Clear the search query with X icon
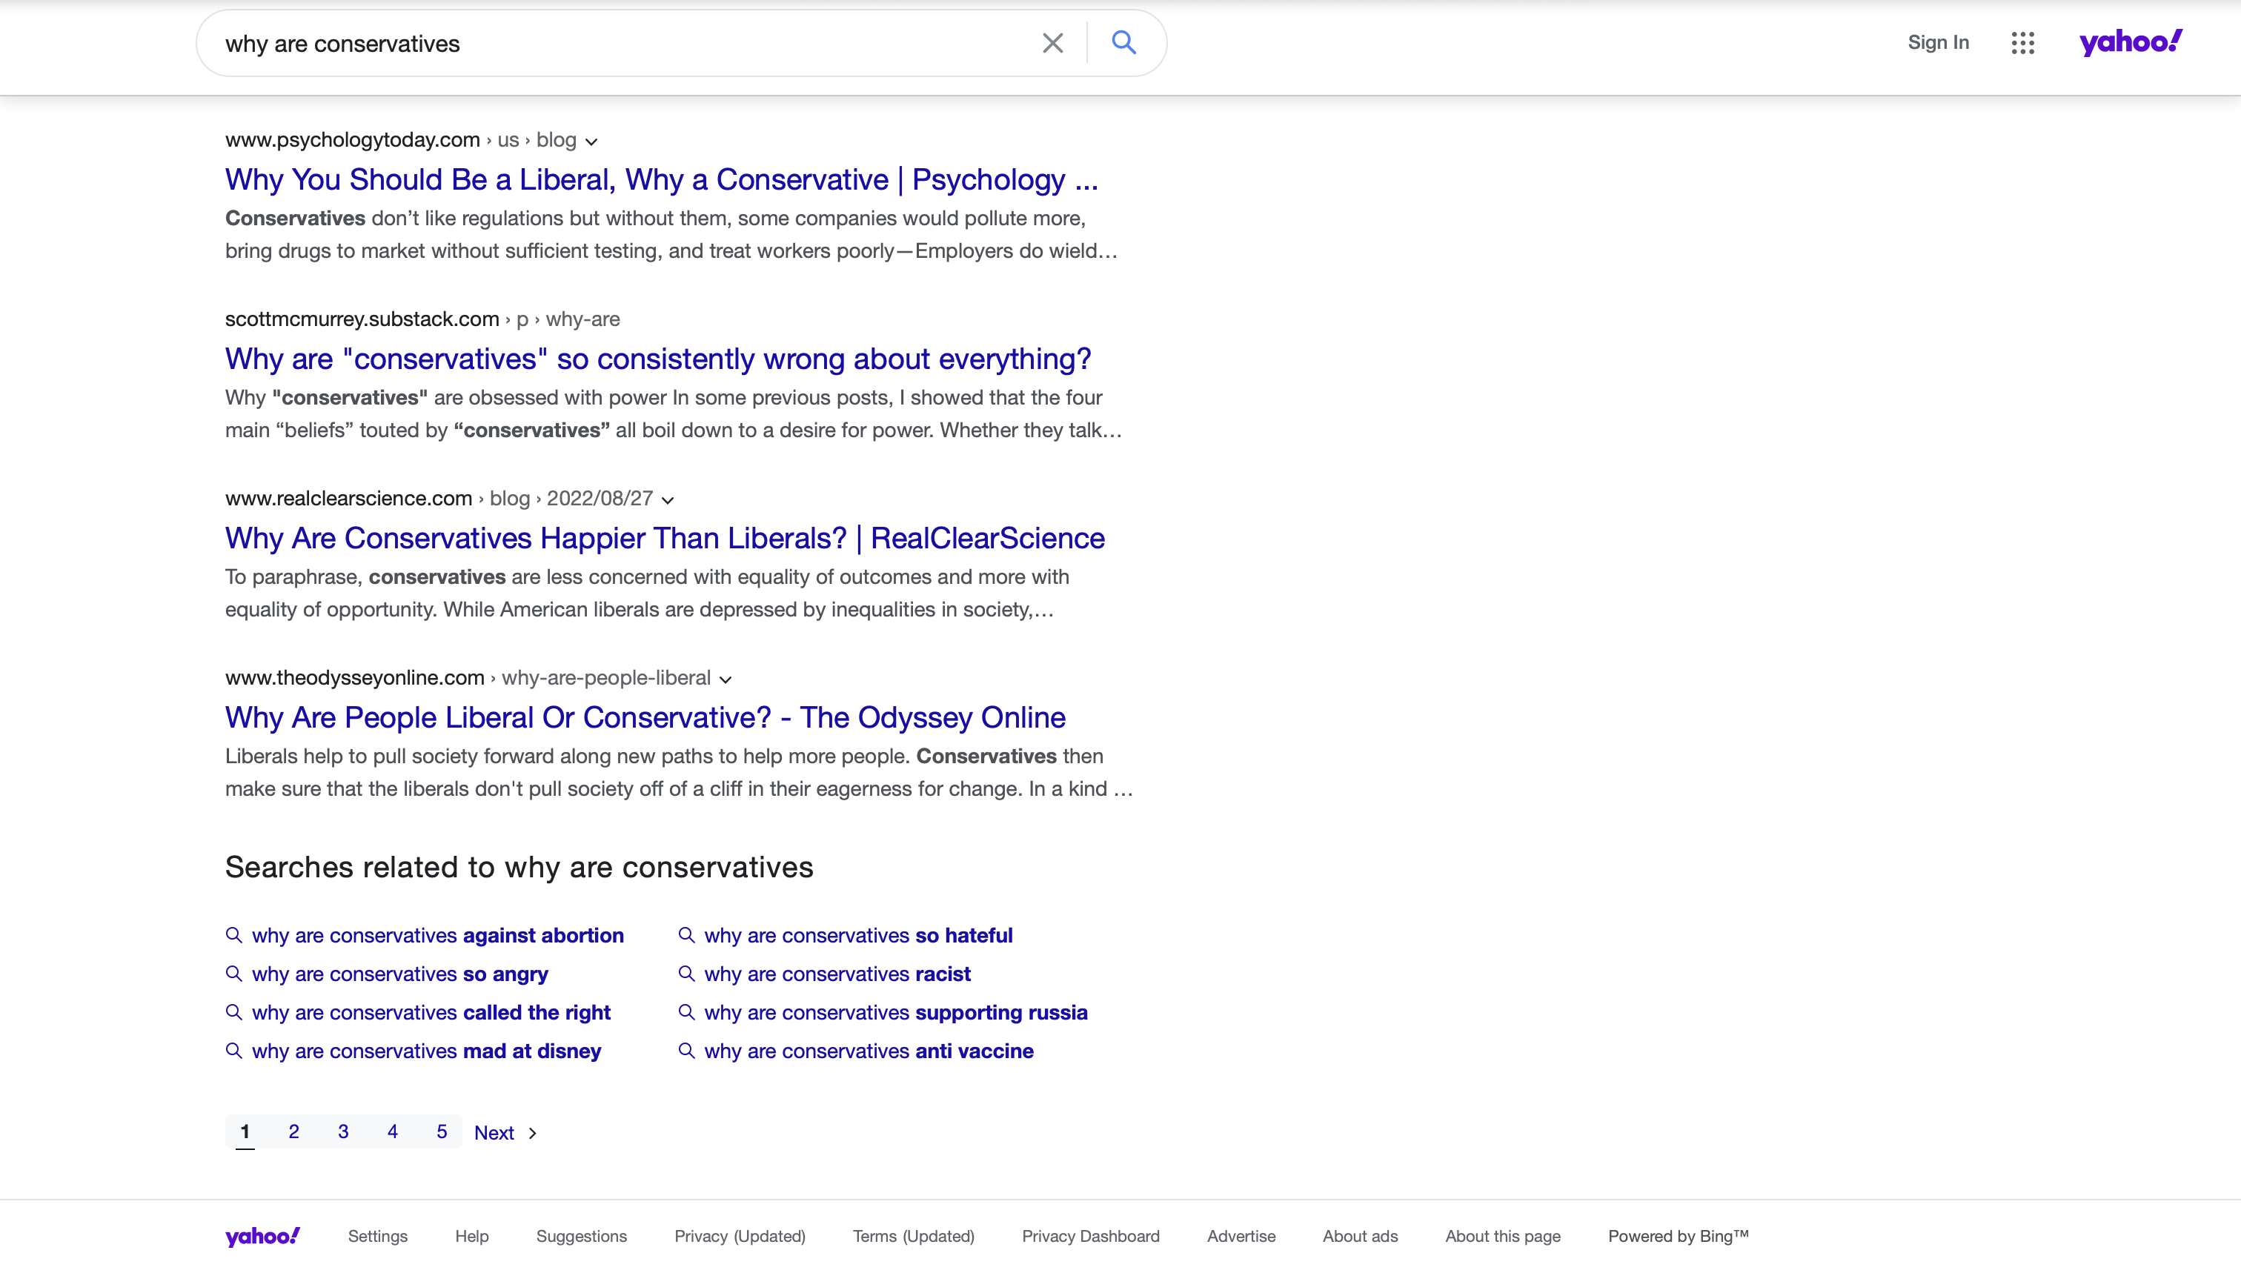The image size is (2241, 1273). [1053, 43]
